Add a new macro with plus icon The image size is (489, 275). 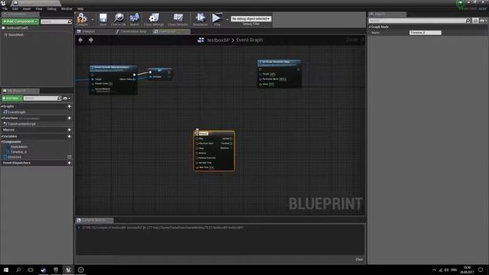click(x=70, y=130)
